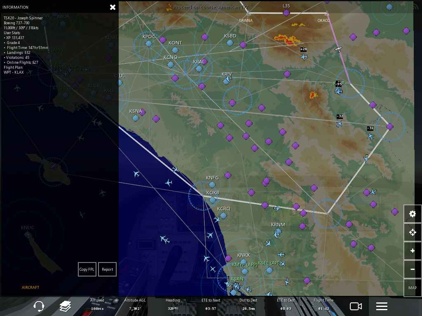Tap Dist to Dest readout
422x316 pixels.
coord(249,304)
